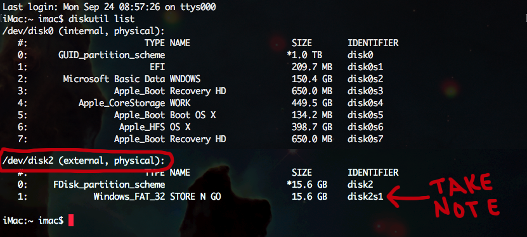Click the disk2s1 identifier text
The image size is (527, 237).
[365, 197]
